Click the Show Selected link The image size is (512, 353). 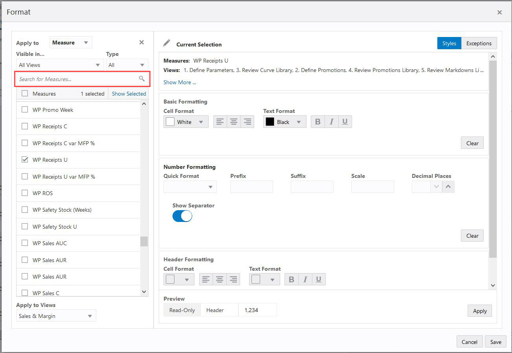(129, 94)
